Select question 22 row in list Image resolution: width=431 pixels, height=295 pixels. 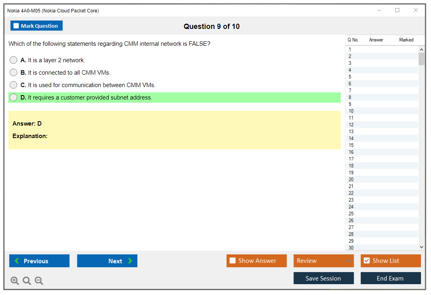[x=351, y=193]
